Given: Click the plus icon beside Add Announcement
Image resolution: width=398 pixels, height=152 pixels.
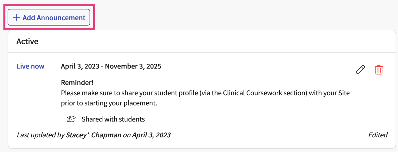Looking at the screenshot, I should (17, 18).
